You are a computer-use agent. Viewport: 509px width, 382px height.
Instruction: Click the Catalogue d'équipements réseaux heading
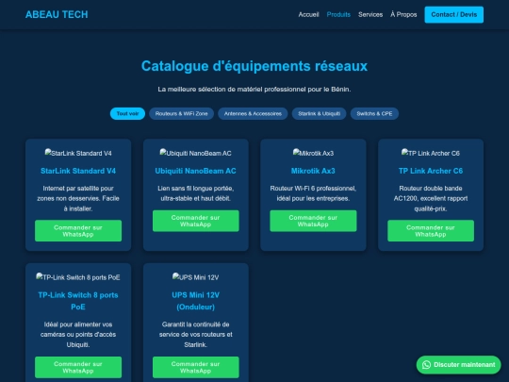point(254,66)
